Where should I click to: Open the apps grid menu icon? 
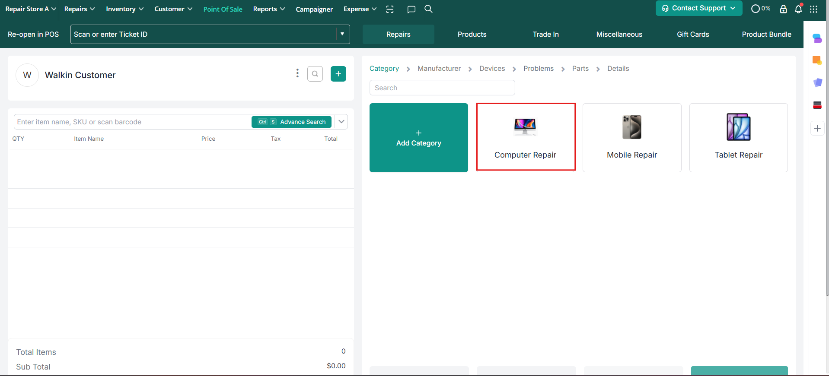point(813,9)
